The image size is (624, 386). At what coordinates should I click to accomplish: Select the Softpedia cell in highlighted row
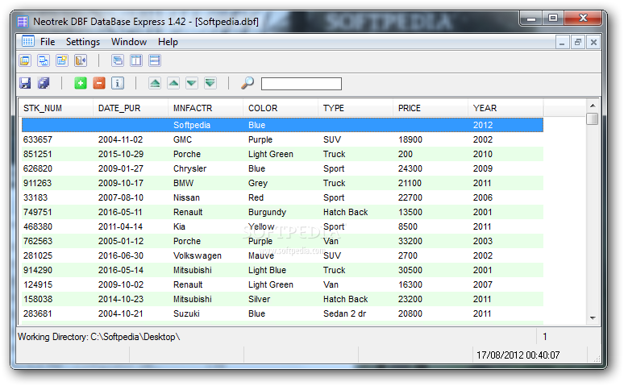[192, 125]
